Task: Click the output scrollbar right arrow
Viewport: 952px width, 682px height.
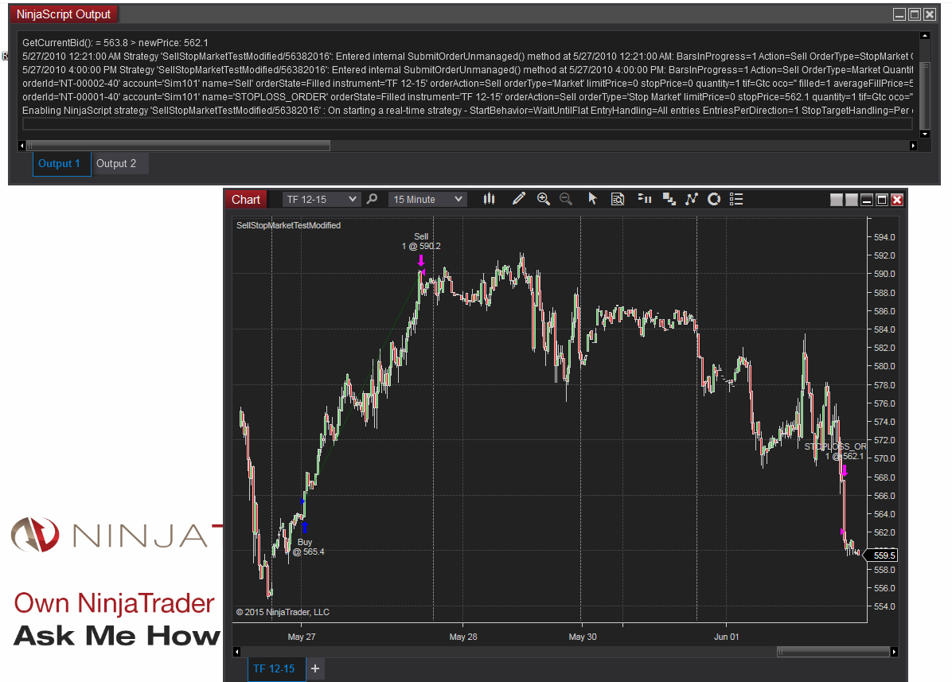Action: (x=913, y=146)
